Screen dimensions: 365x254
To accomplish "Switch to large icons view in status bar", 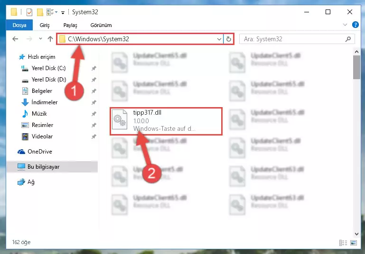I will 353,243.
